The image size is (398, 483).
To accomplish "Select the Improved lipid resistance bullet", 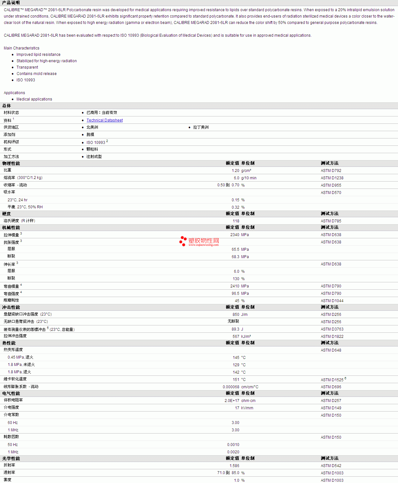I will (39, 55).
